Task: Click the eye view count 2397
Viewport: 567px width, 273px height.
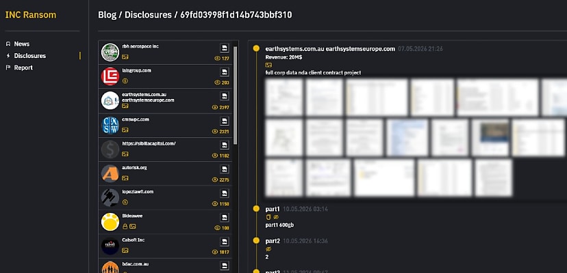Action: click(x=220, y=107)
